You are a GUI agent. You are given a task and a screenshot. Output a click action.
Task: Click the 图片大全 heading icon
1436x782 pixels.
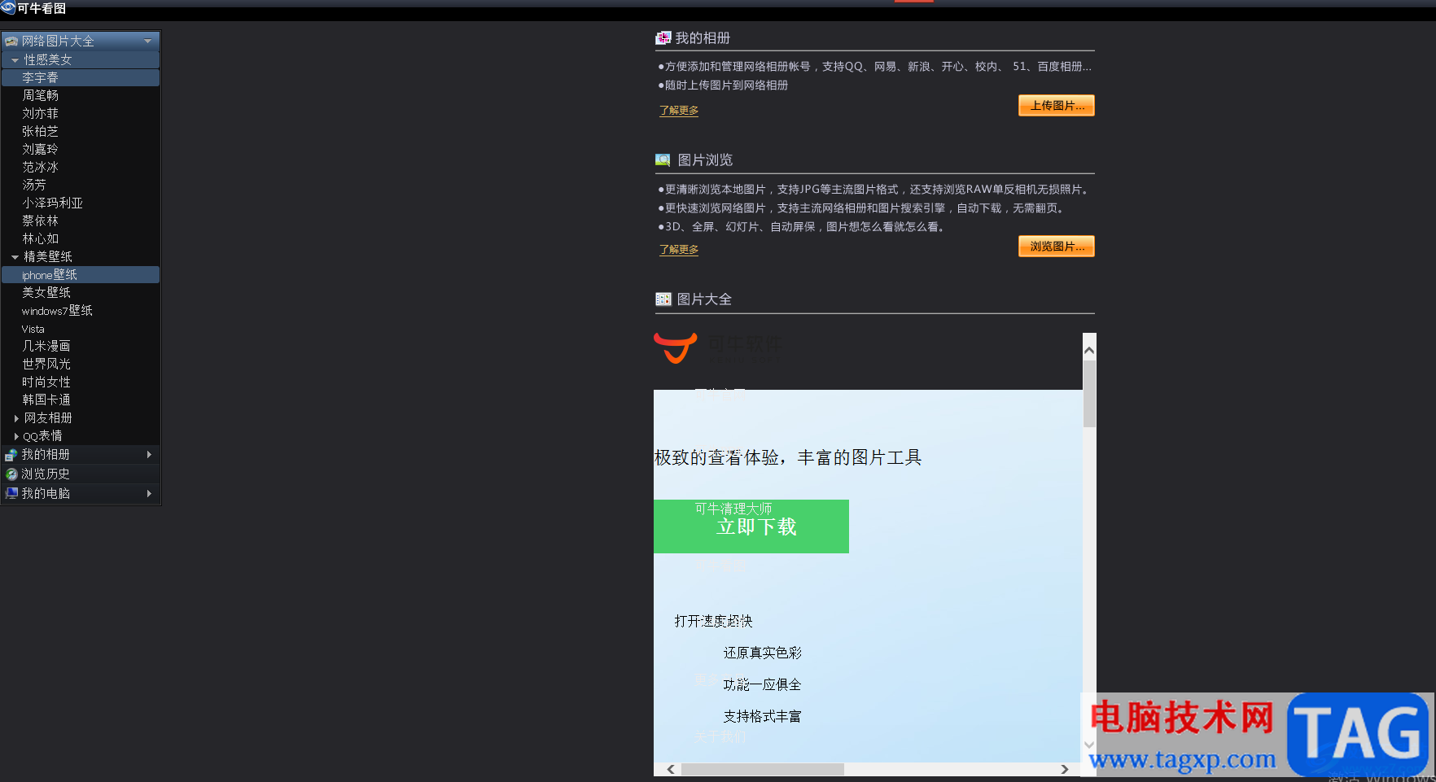[663, 299]
